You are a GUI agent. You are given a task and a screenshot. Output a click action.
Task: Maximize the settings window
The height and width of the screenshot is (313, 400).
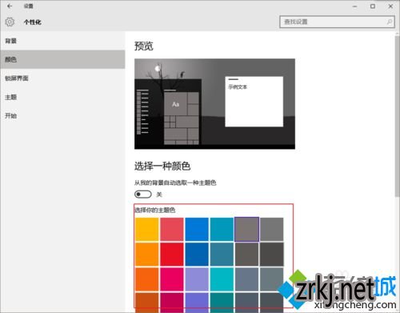pyautogui.click(x=373, y=6)
